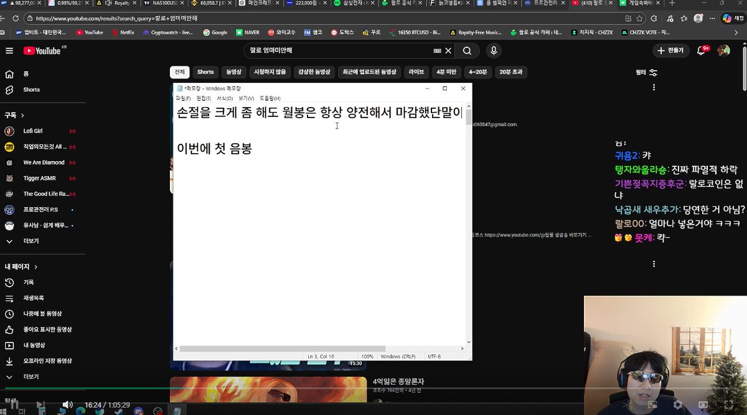
Task: Open video titled 4억잃은 종말론자
Action: click(398, 381)
